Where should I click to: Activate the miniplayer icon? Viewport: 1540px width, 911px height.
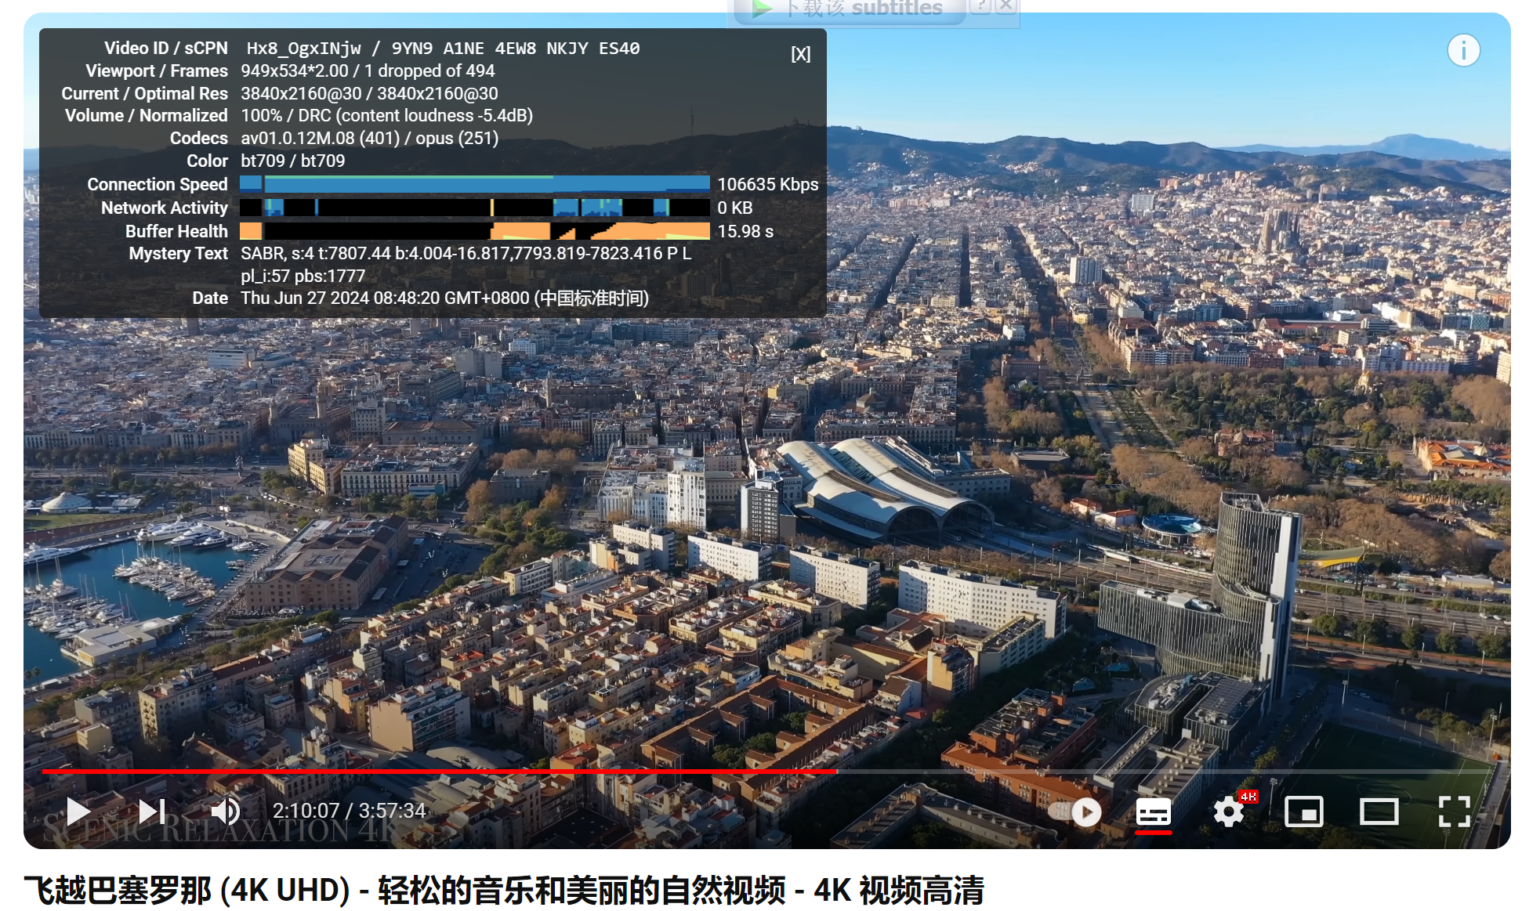(x=1303, y=812)
